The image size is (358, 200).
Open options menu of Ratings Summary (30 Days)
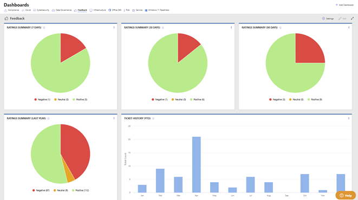[x=231, y=28]
